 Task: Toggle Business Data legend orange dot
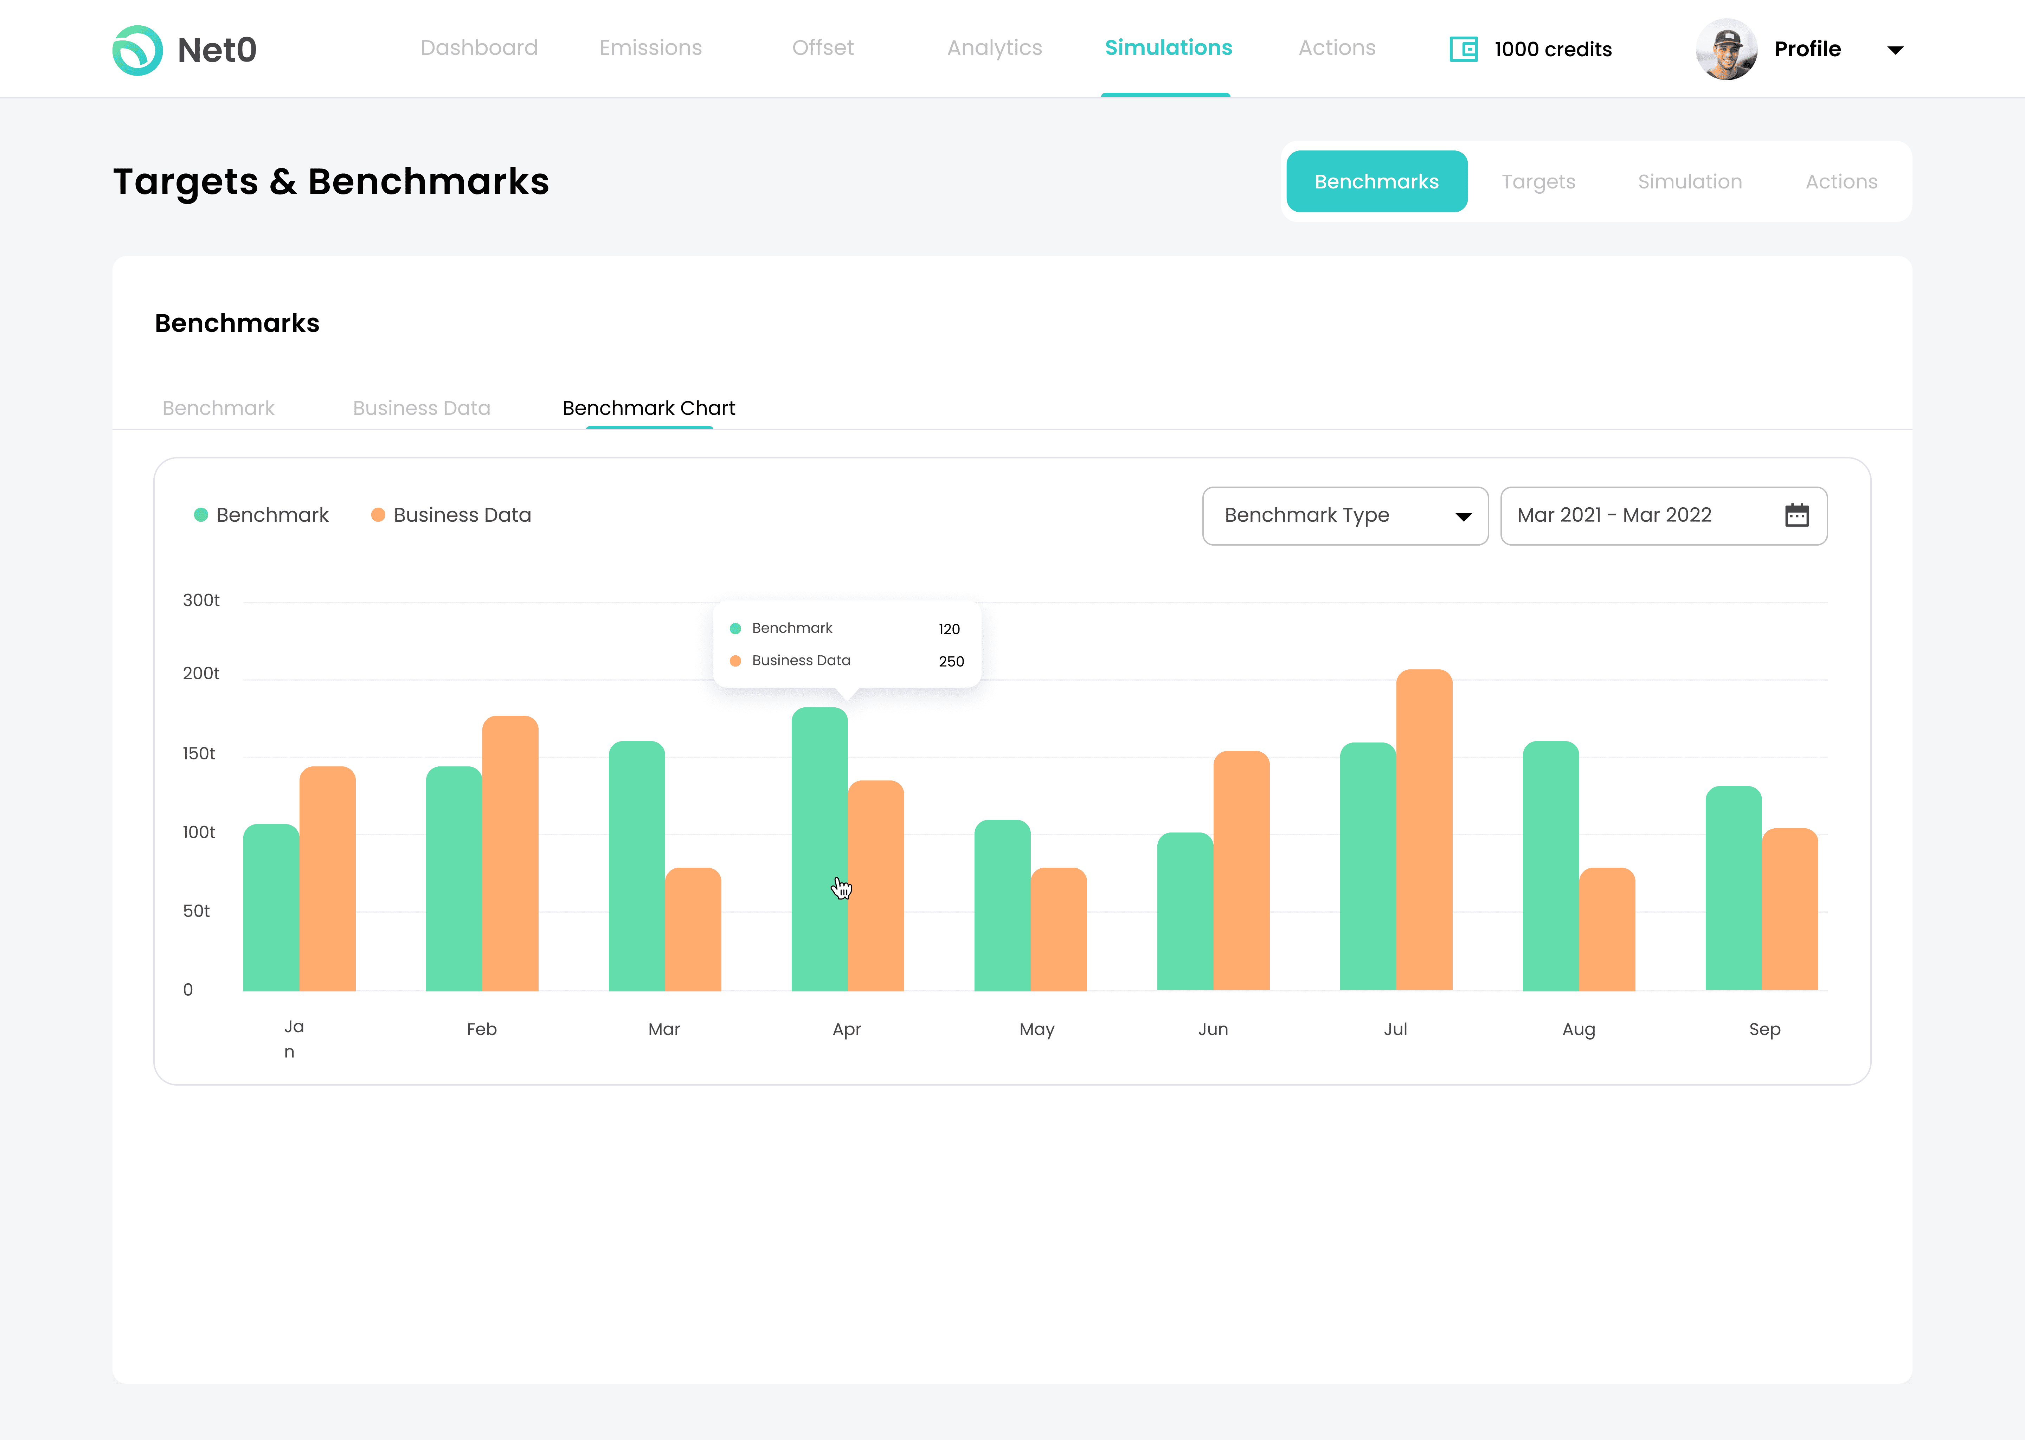point(379,515)
